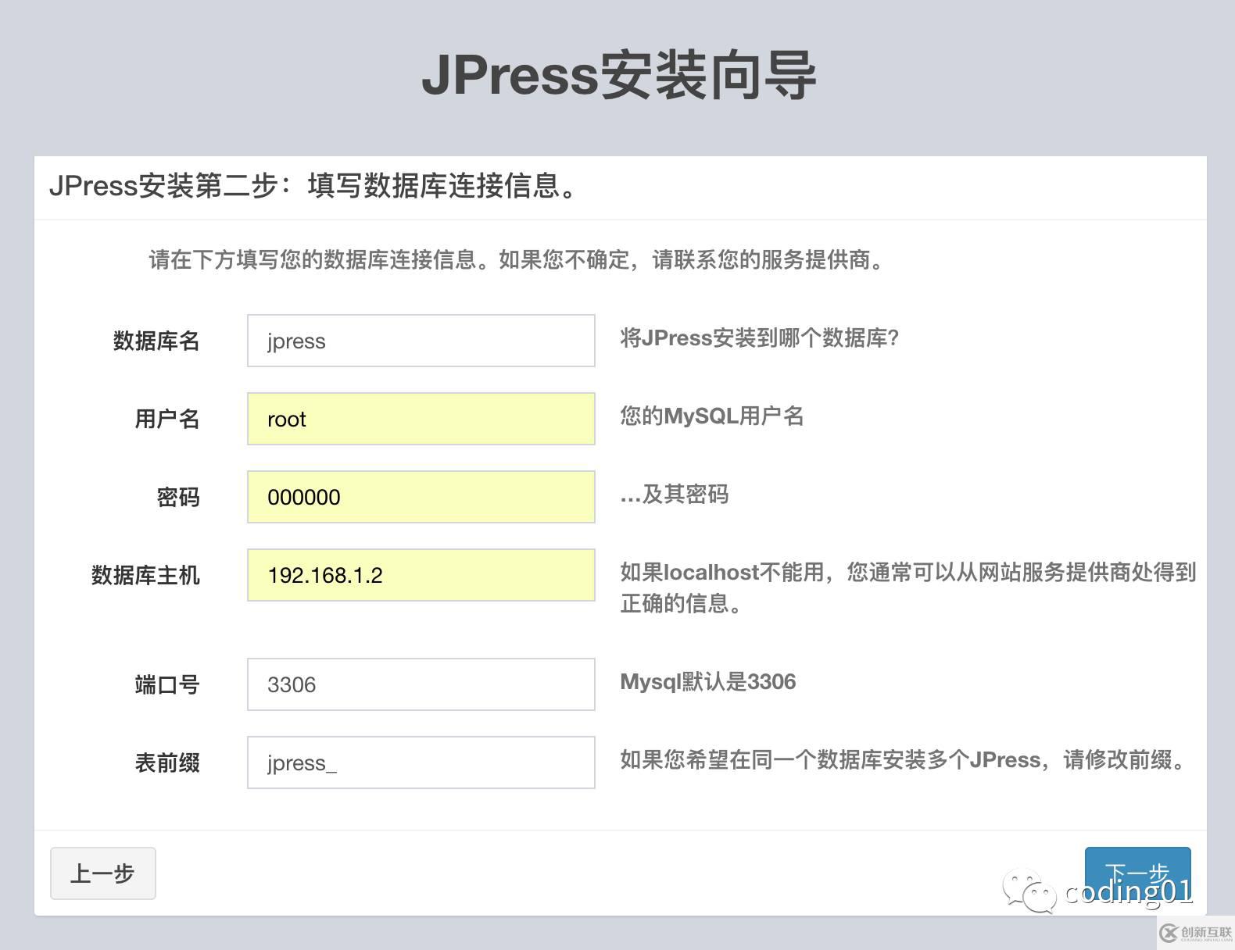Click the heading JPress安装第二步：填写数据库连接信息

(314, 186)
